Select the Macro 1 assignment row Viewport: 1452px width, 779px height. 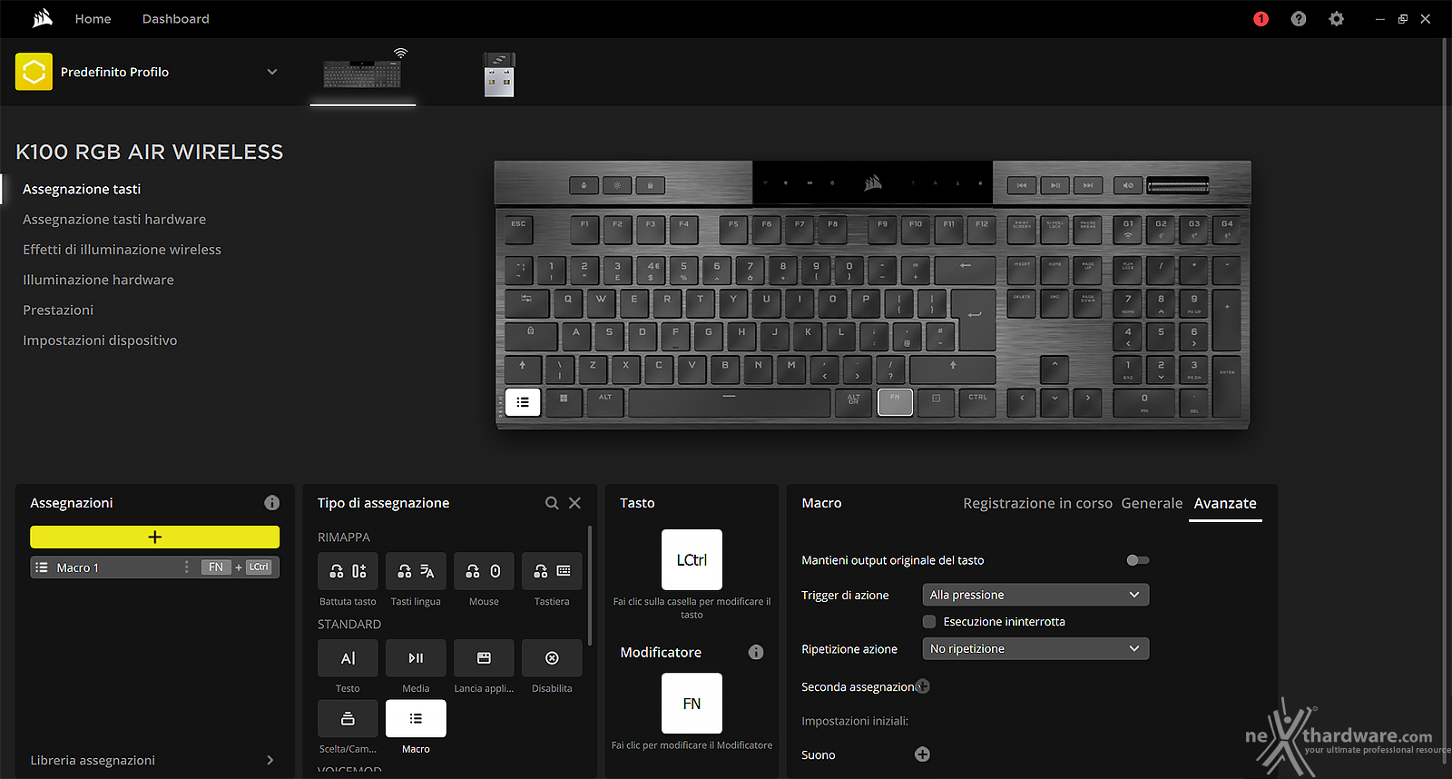(154, 567)
